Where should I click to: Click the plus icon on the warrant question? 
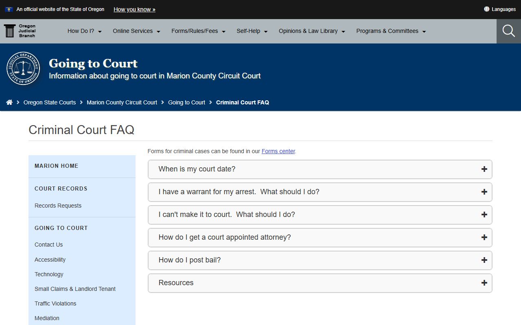point(484,192)
